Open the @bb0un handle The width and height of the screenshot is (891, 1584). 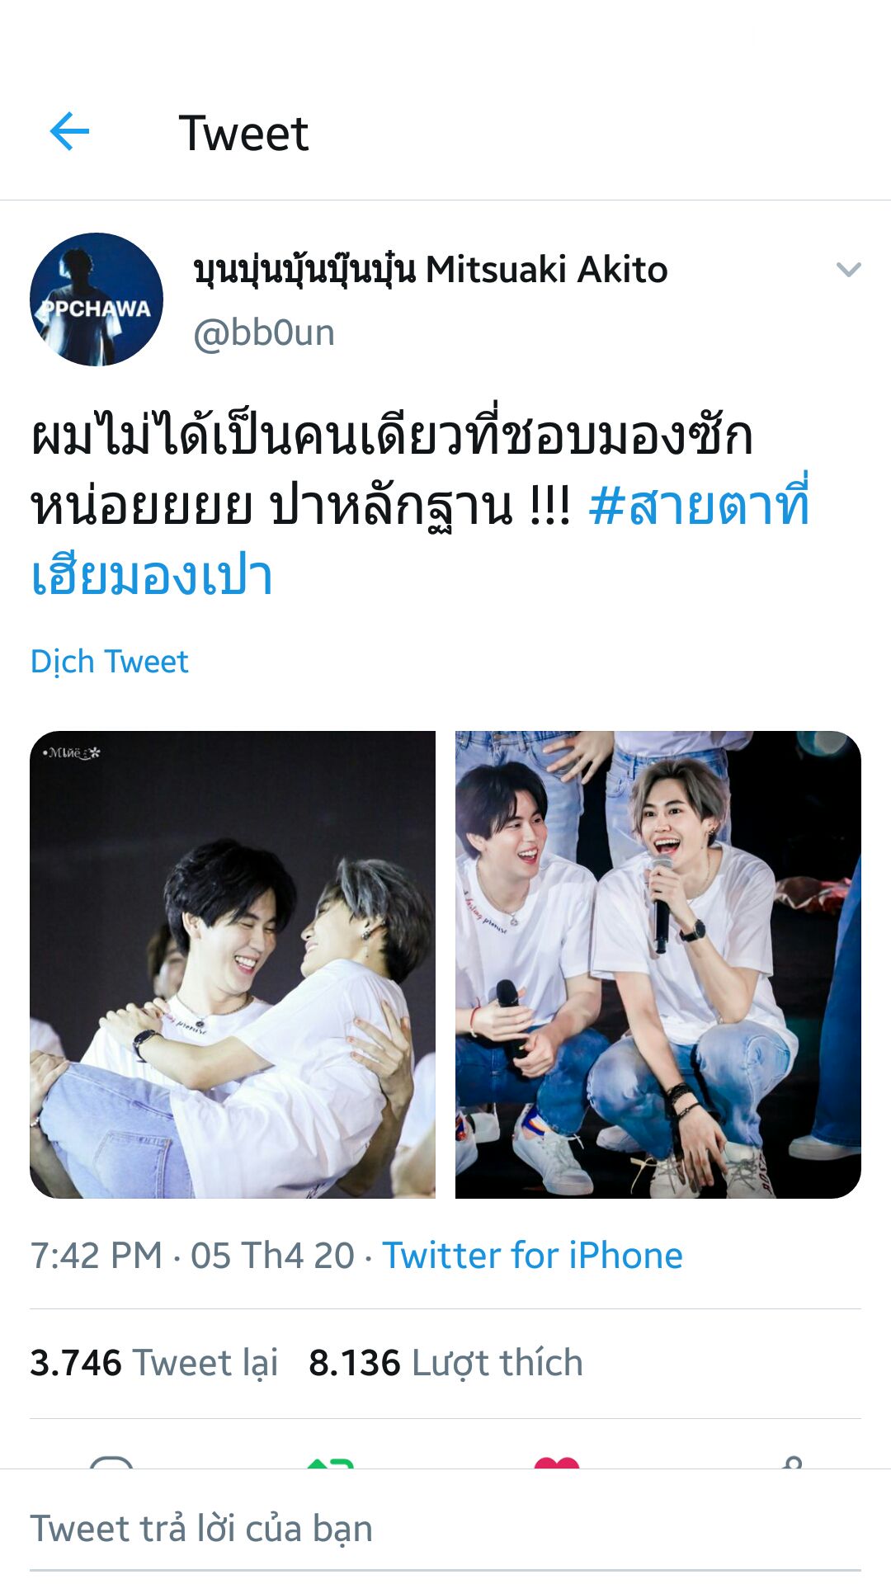pyautogui.click(x=264, y=333)
